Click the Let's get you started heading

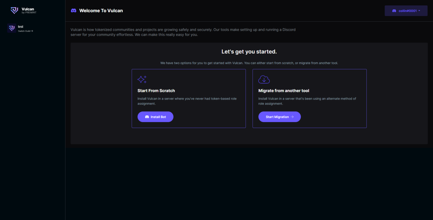click(249, 52)
